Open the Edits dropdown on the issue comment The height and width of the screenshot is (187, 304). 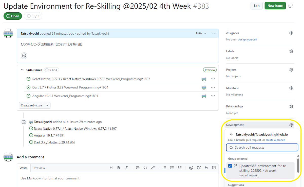201,33
